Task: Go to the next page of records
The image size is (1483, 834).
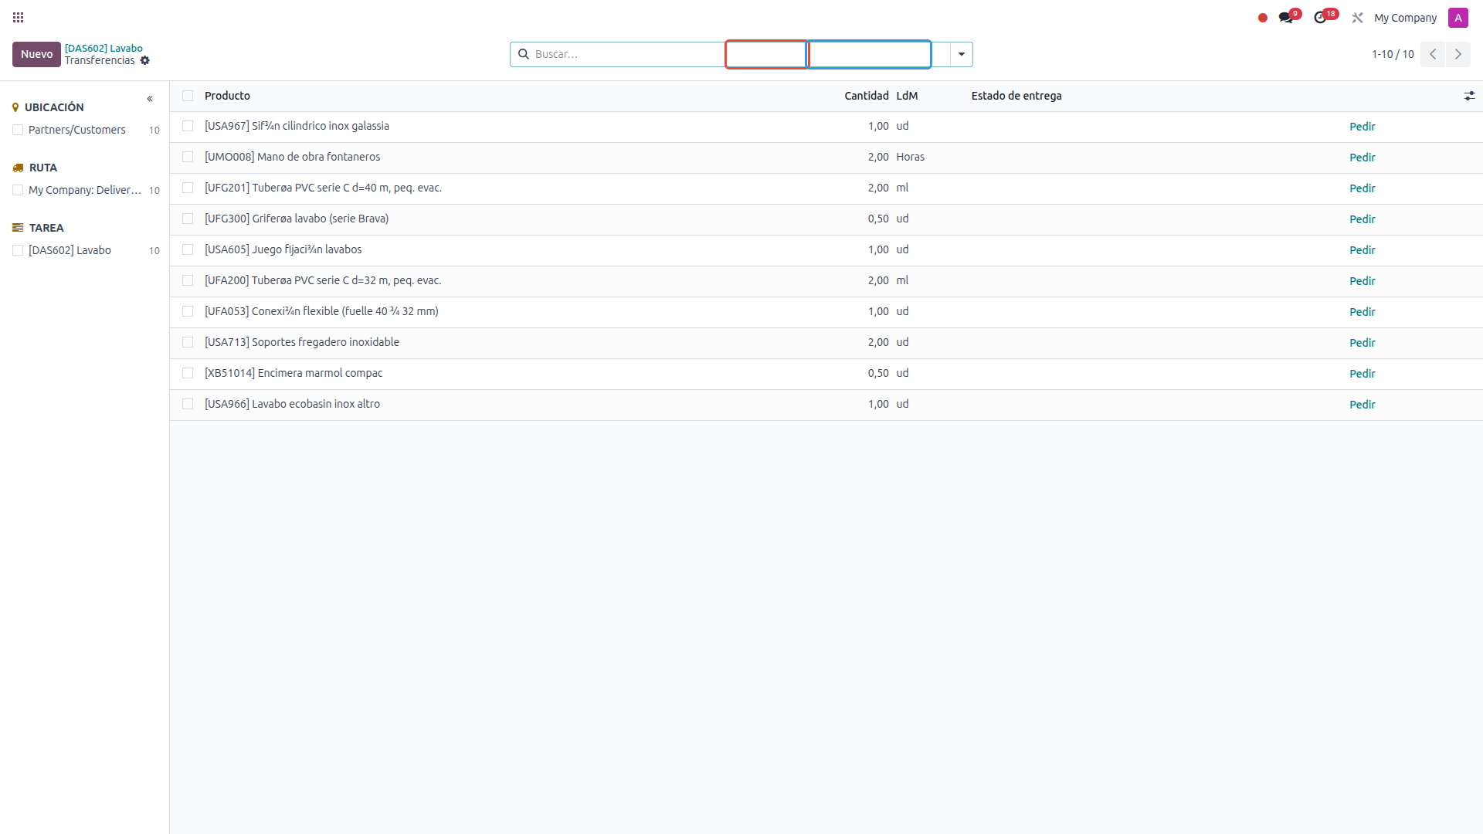Action: pos(1458,54)
